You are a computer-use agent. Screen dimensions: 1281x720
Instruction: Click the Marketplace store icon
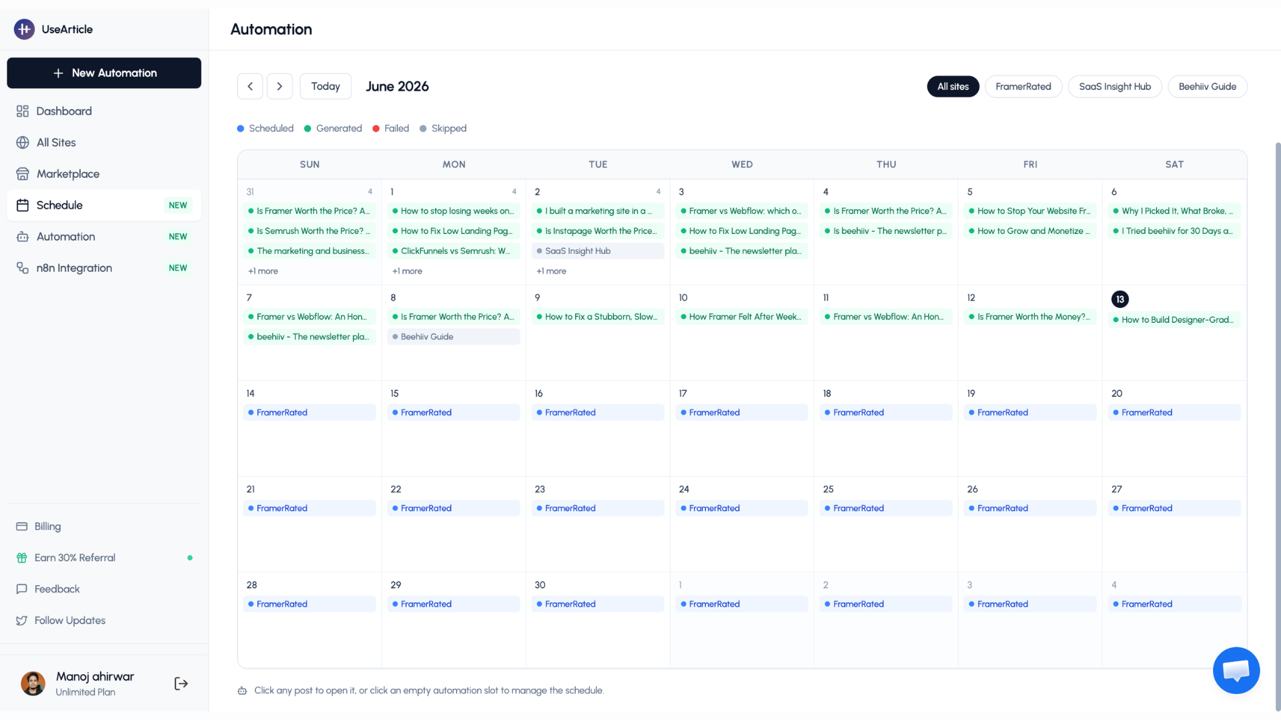click(23, 174)
